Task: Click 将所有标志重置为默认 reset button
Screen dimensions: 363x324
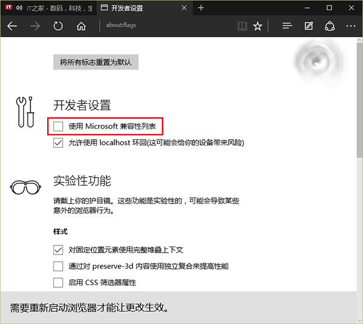Action: click(96, 62)
